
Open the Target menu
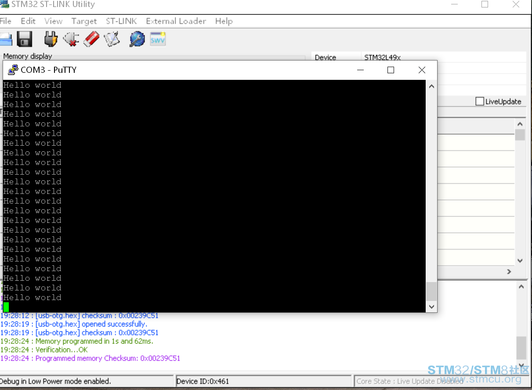[x=84, y=21]
